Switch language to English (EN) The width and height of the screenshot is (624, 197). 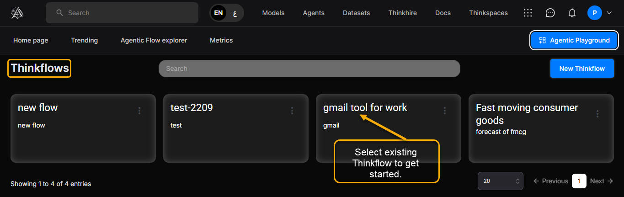click(219, 13)
